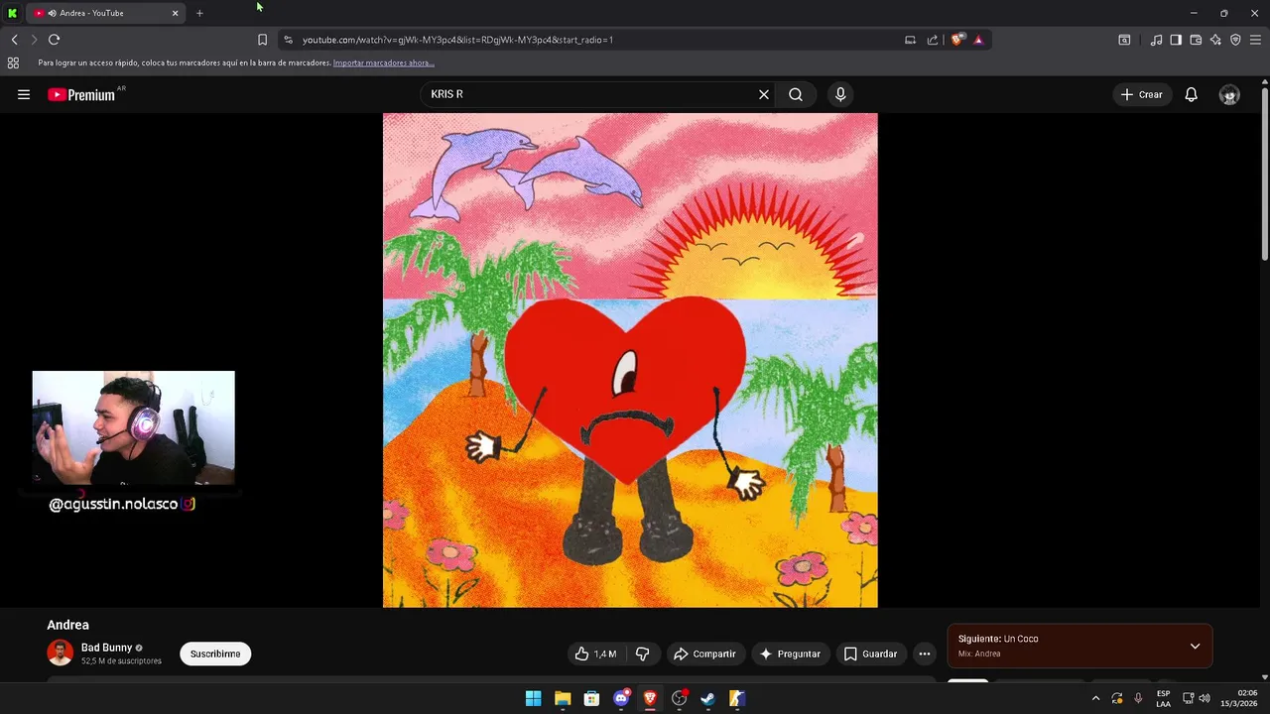Mute the tab via the speaker icon

coord(52,13)
